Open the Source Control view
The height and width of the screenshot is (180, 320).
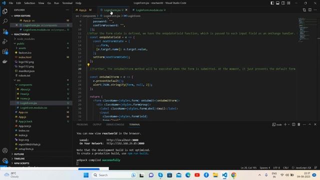tap(5, 31)
